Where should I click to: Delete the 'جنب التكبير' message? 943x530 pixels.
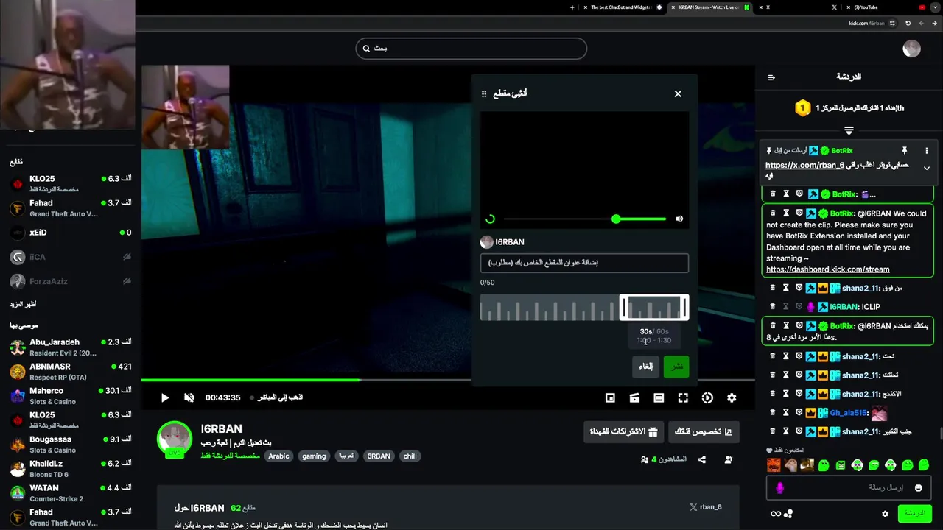pos(773,431)
